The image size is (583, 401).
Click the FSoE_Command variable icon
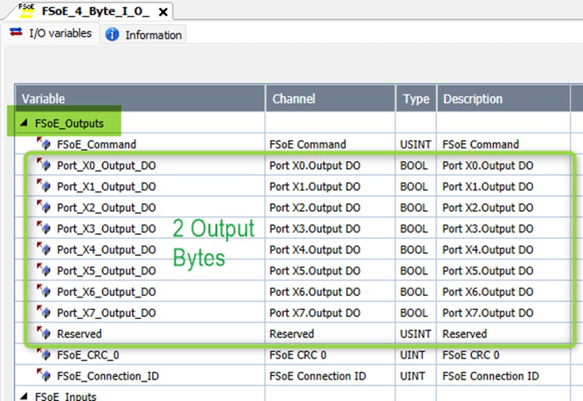point(43,143)
